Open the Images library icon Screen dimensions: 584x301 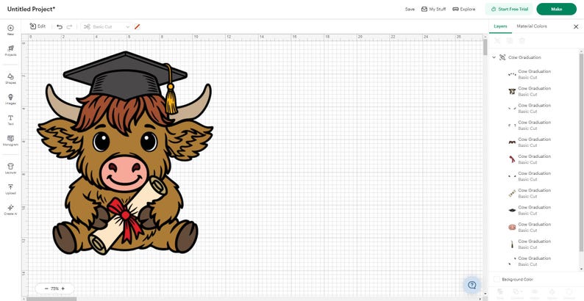tap(10, 99)
